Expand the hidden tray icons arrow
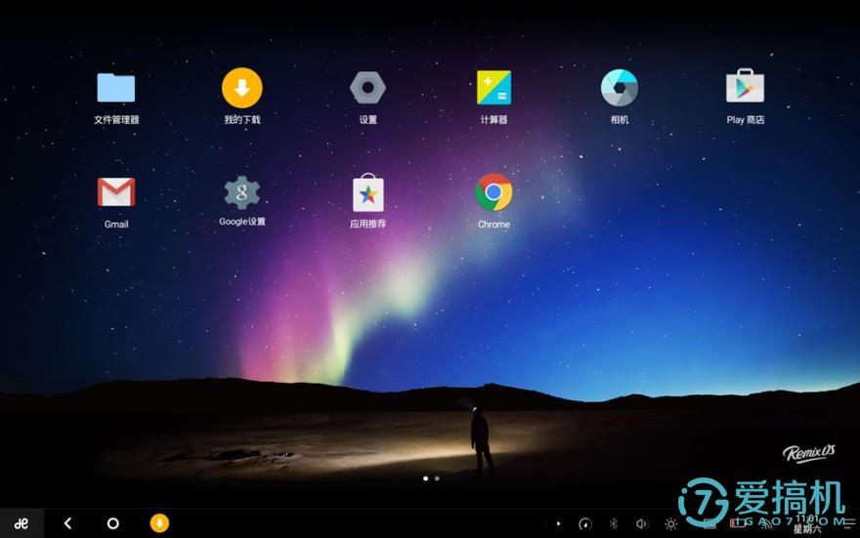The height and width of the screenshot is (538, 860). (558, 523)
